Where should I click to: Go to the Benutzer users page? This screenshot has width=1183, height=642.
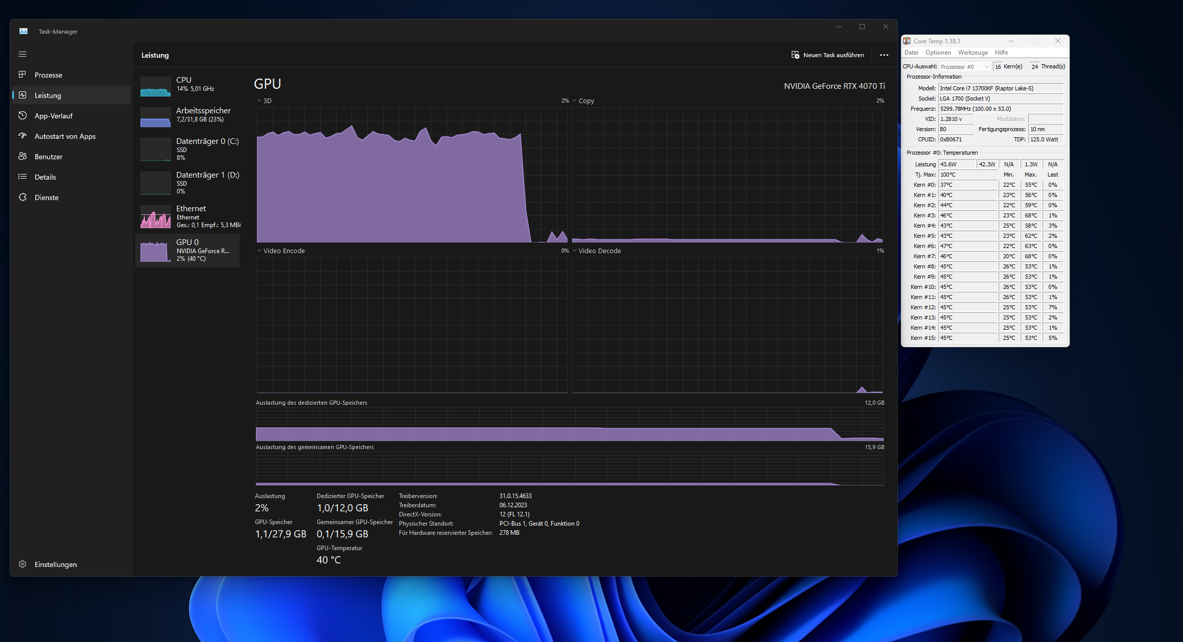click(72, 157)
